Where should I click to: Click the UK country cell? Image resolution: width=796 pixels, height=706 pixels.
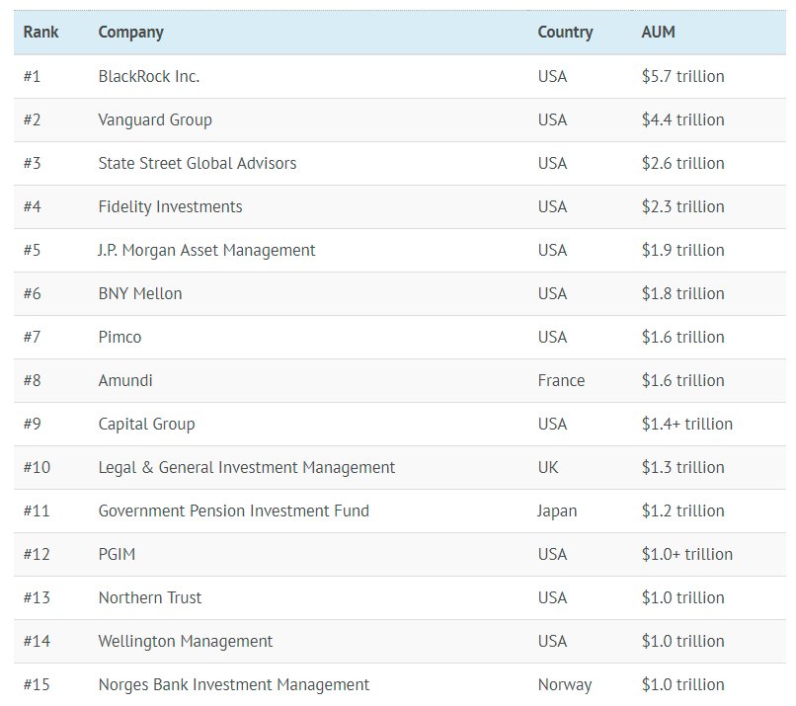coord(548,467)
